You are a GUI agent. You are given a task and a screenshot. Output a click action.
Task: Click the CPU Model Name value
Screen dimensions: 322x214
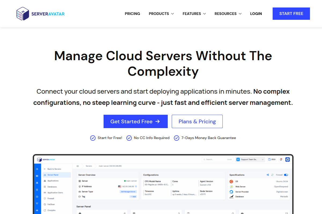pos(156,185)
